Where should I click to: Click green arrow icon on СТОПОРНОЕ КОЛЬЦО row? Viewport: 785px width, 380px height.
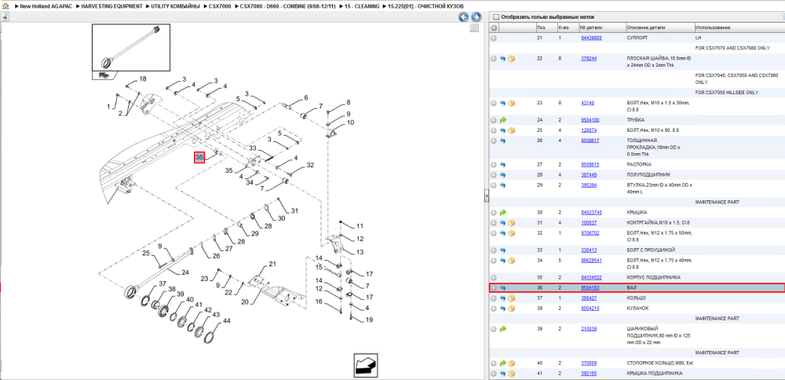click(x=502, y=363)
